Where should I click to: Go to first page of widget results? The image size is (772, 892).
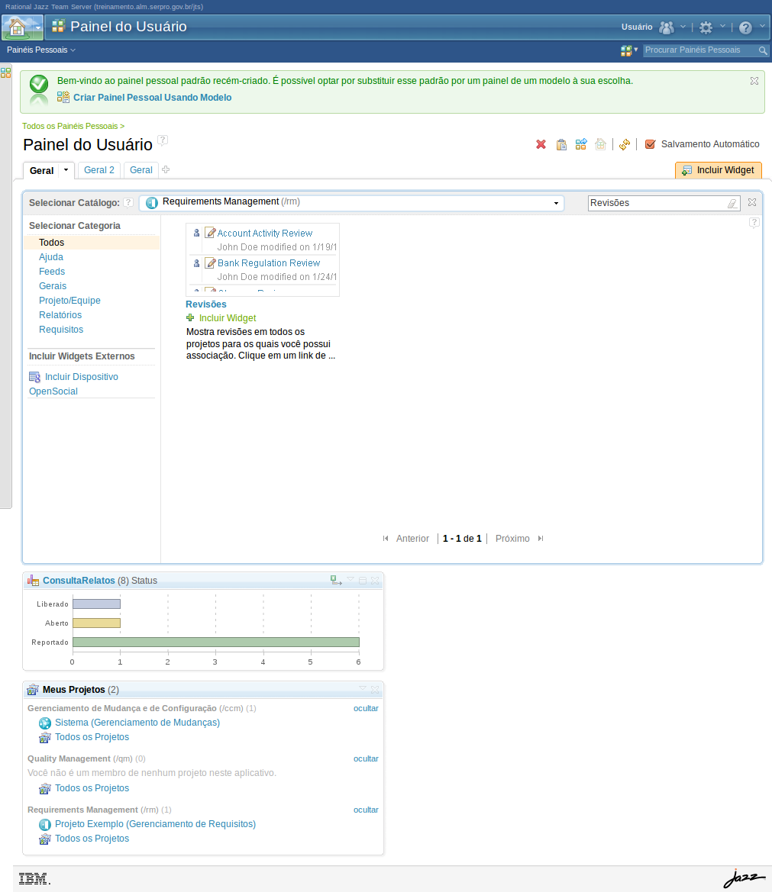[x=386, y=538]
